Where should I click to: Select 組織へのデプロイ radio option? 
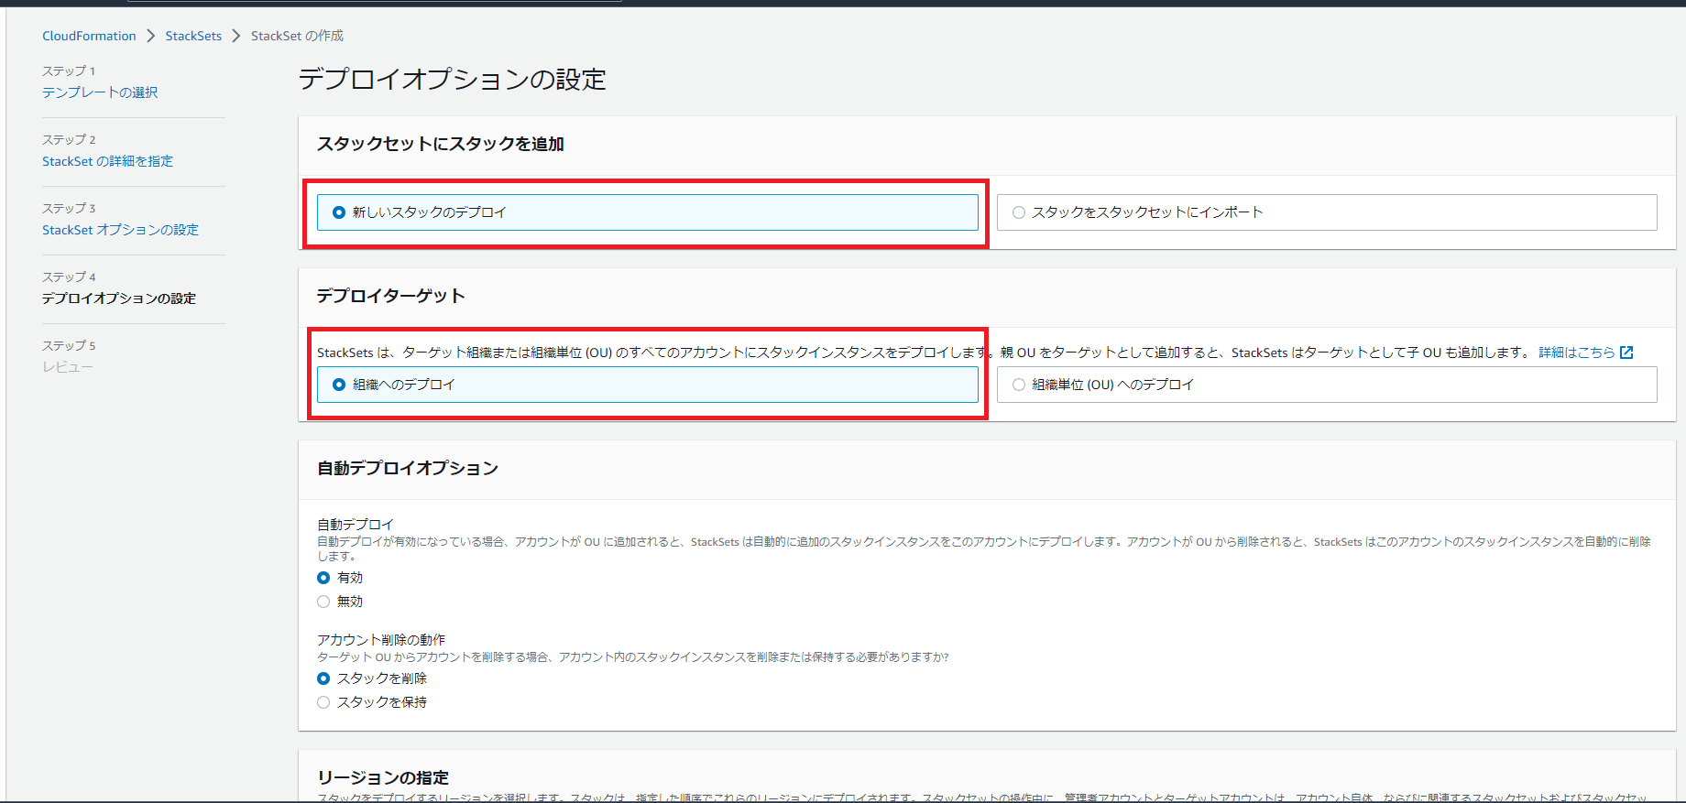(648, 385)
